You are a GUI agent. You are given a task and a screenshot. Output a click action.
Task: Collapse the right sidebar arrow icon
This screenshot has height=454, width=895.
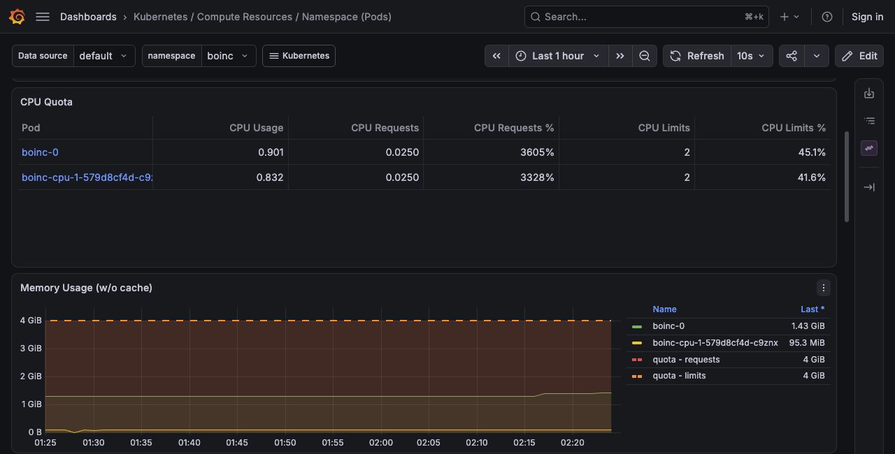(869, 187)
